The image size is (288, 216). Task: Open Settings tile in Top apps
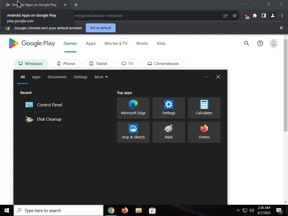169,108
